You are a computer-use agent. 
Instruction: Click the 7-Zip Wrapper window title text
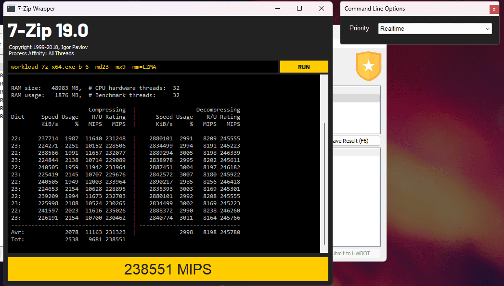[x=36, y=9]
